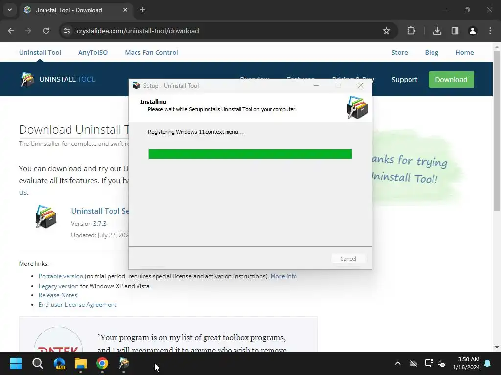Click setup dialog title bar icon
This screenshot has height=375, width=501.
click(137, 86)
